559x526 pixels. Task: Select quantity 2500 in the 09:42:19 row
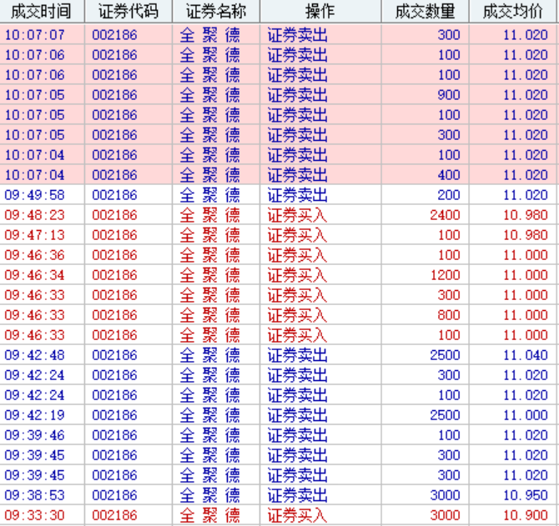446,415
